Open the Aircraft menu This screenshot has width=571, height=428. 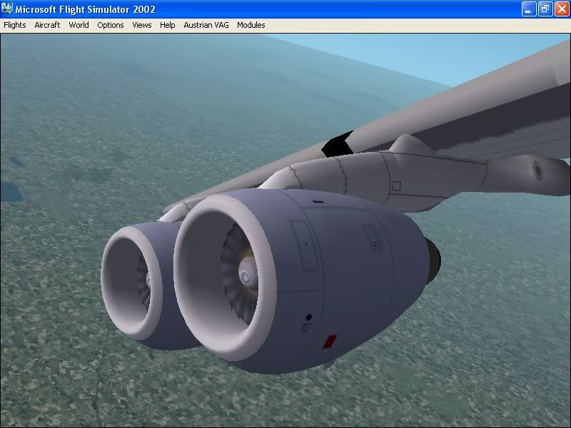coord(47,25)
